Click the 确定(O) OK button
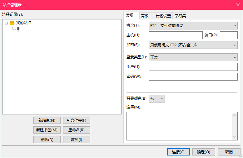This screenshot has height=158, width=243. [204, 152]
